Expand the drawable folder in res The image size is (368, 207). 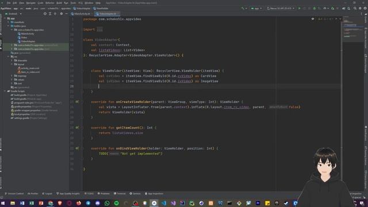[11, 60]
